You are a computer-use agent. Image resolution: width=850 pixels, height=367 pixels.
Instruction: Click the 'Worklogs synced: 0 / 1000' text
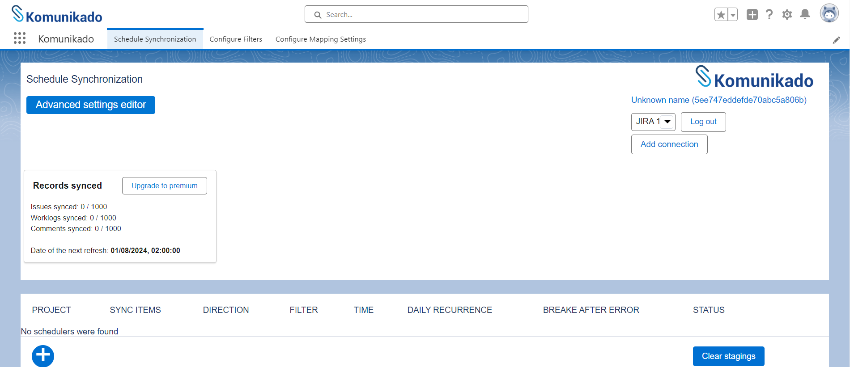73,218
